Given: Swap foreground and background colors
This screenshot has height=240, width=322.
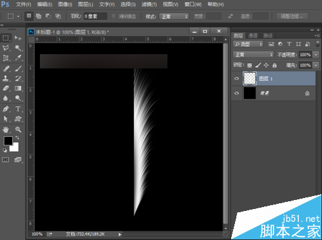Looking at the screenshot, I should click(x=17, y=137).
